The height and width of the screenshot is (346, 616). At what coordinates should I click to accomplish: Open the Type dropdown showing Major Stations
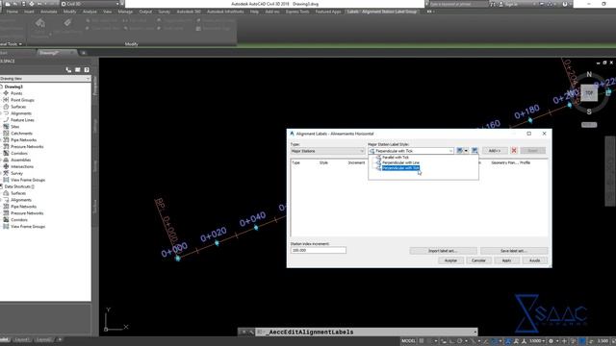(x=327, y=151)
